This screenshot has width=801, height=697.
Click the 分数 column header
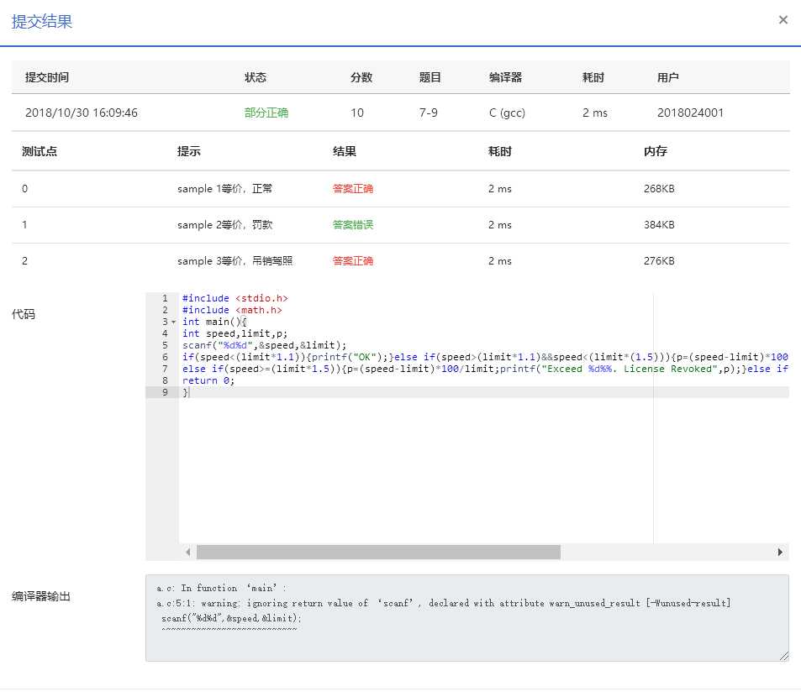point(361,77)
